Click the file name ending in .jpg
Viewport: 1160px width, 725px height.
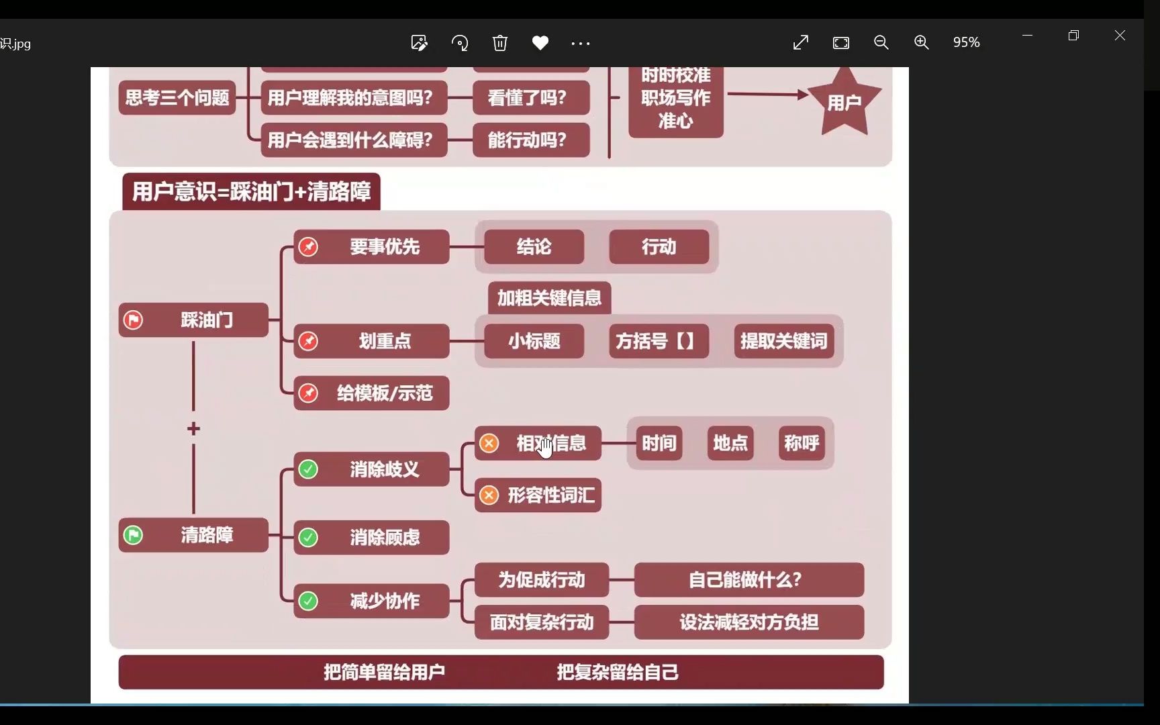[x=15, y=44]
